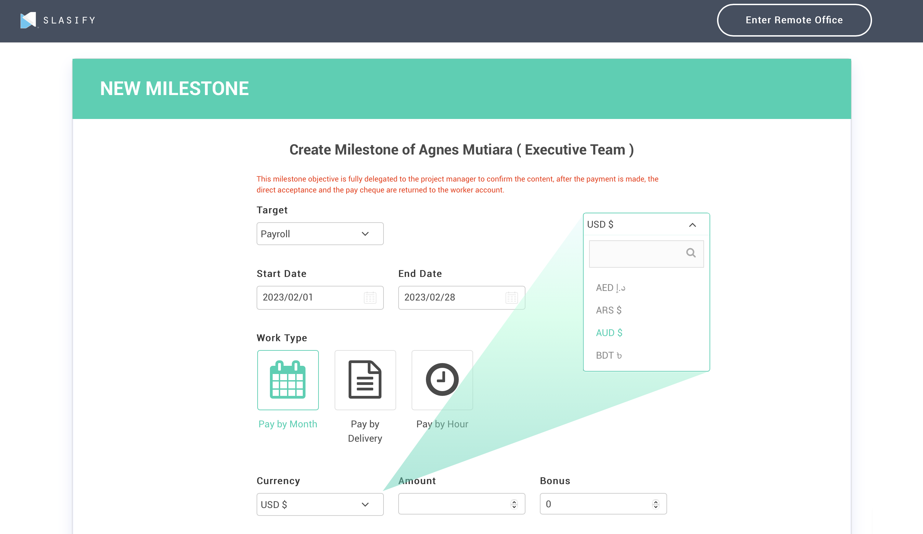Click the SLASIFY brand text link
Screen dimensions: 923x534
[69, 20]
